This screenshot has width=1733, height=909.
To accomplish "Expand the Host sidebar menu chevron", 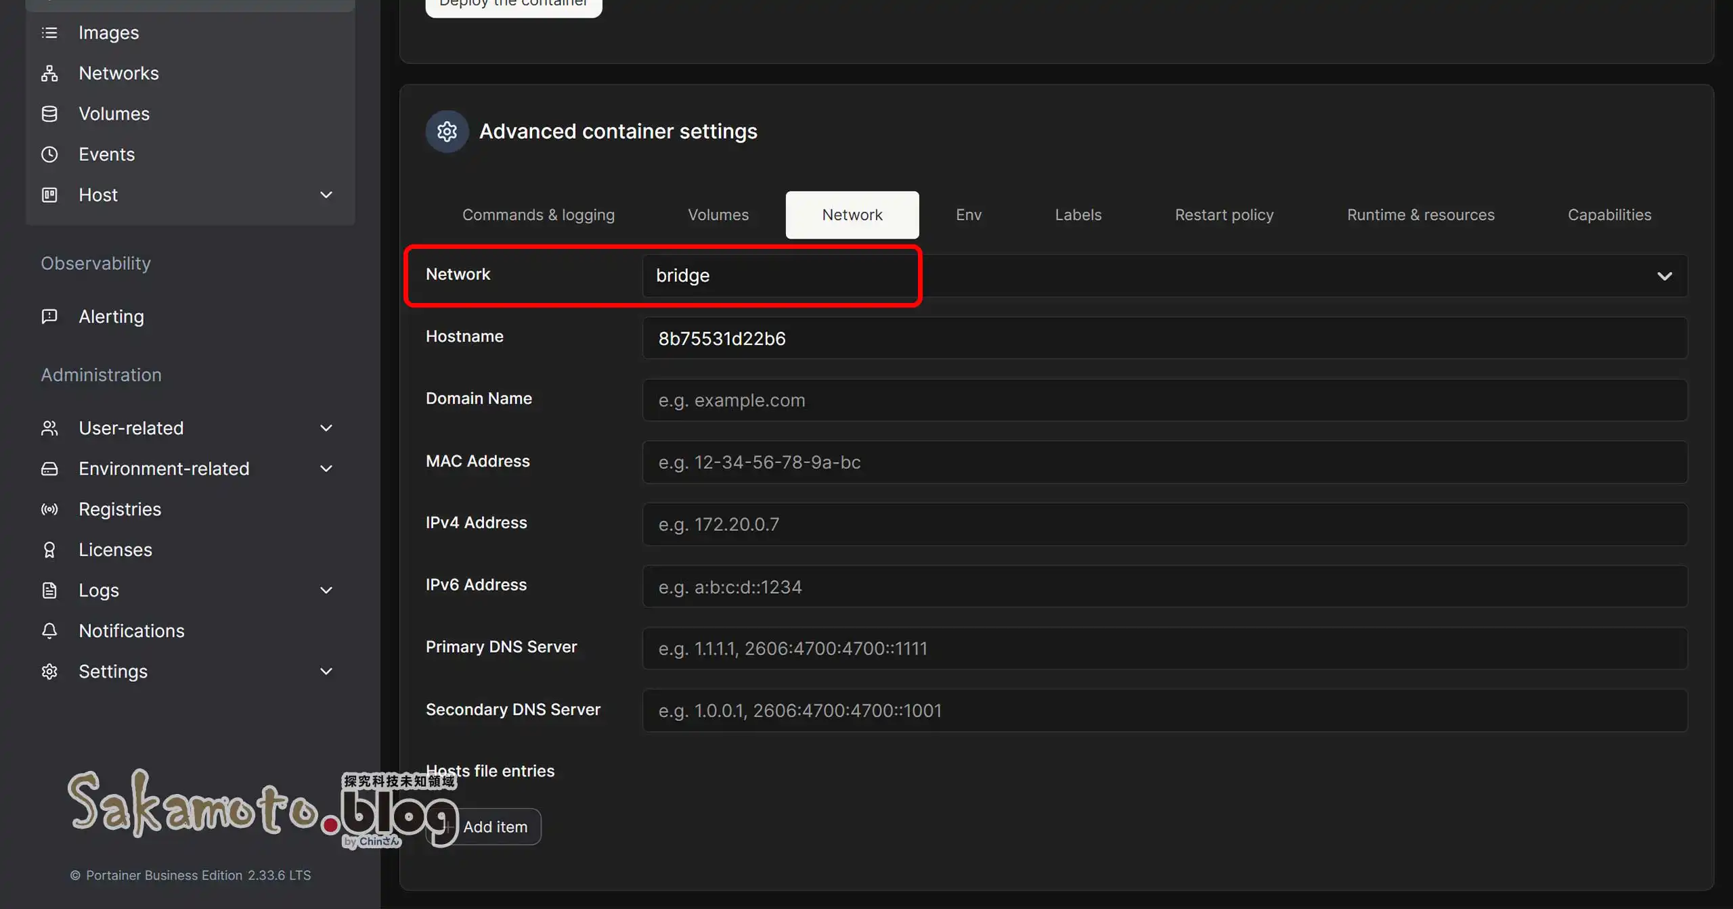I will [326, 195].
